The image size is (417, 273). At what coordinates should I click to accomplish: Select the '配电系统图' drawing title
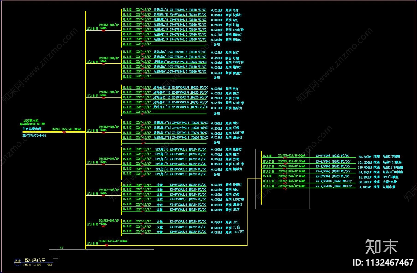click(35, 260)
